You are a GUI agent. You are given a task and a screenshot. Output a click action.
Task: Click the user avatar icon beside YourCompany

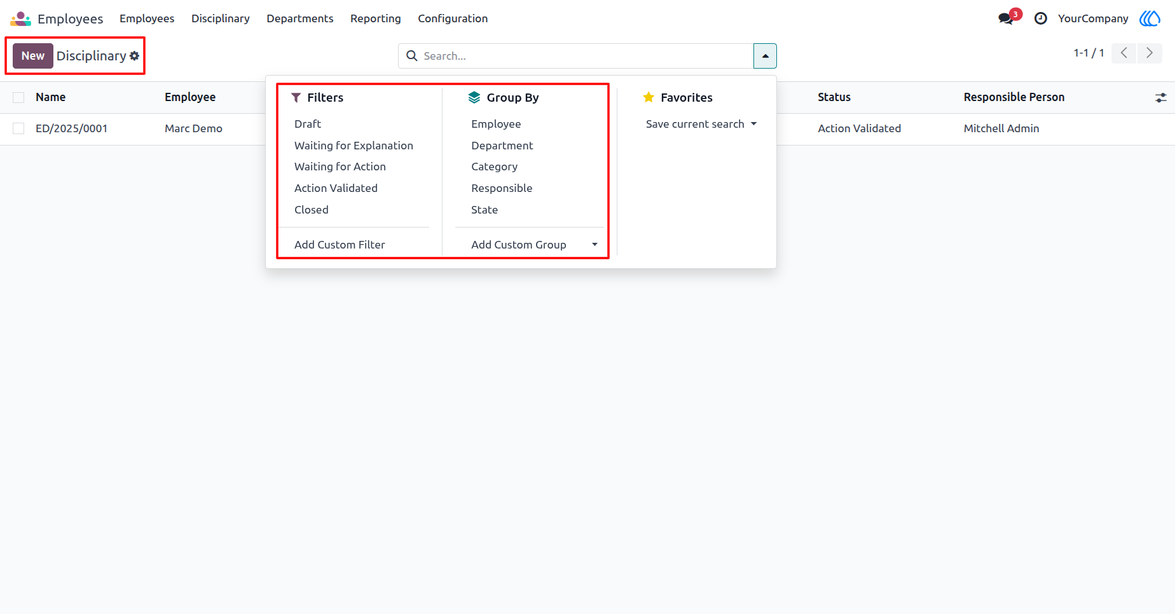[1150, 18]
